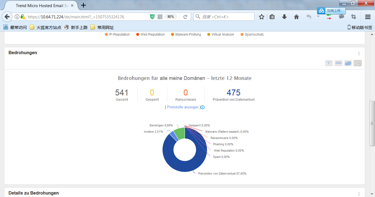Select the Trend Micro Hosted Email tab

41,5
